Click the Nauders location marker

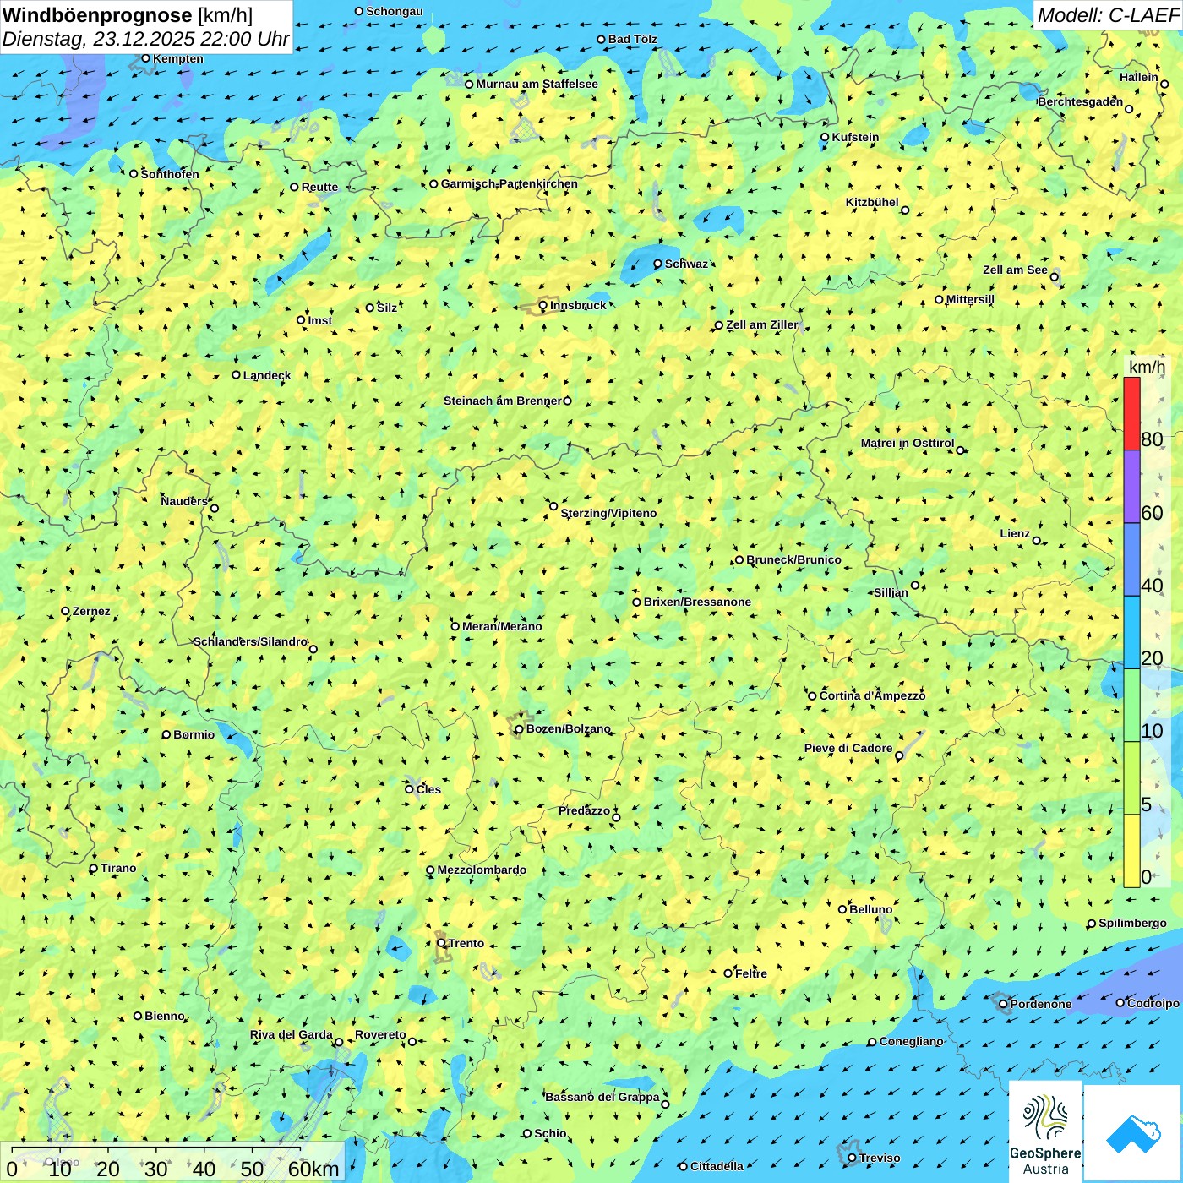215,508
